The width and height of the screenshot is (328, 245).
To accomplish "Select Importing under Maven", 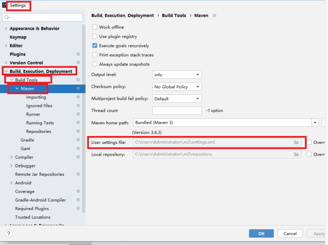I will pos(36,97).
